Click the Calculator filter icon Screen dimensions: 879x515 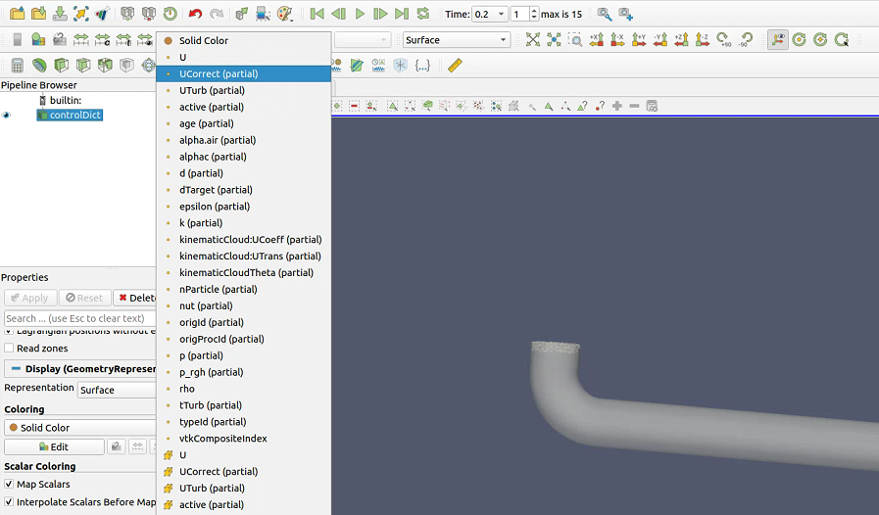18,66
